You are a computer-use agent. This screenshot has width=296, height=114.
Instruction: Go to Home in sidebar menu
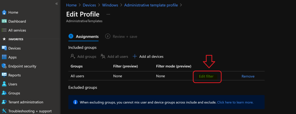[13, 12]
